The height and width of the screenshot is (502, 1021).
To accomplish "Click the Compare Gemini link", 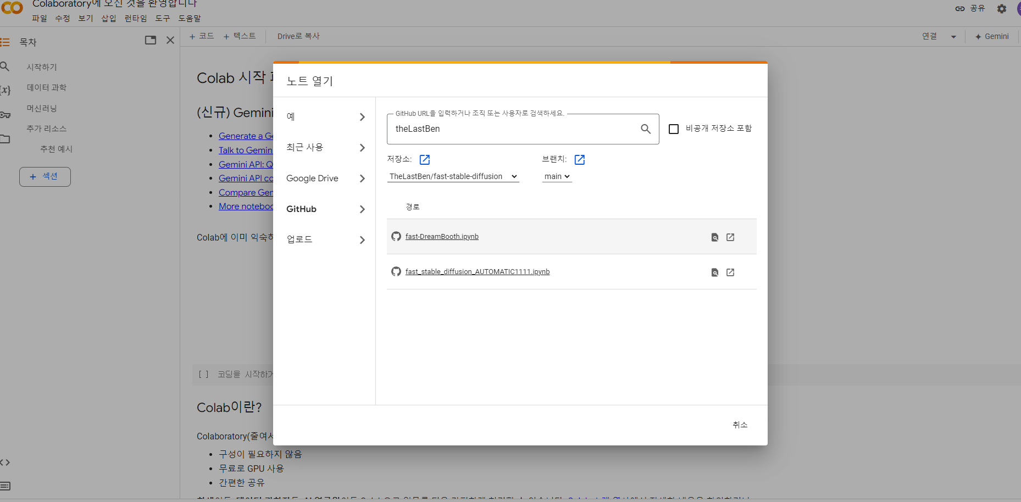I will (x=246, y=193).
